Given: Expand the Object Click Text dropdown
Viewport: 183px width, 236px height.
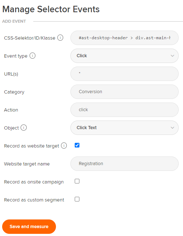Looking at the screenshot, I should [125, 128].
